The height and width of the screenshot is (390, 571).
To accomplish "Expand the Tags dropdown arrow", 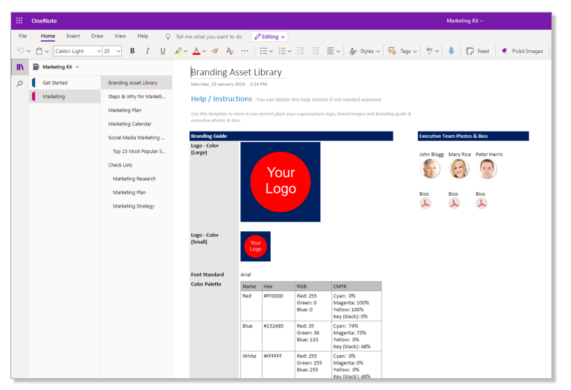I will point(415,52).
